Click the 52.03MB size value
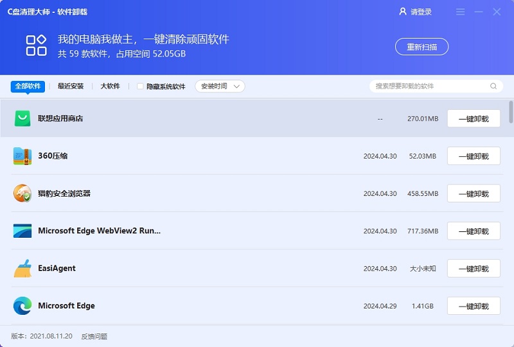This screenshot has height=347, width=514. pos(423,156)
